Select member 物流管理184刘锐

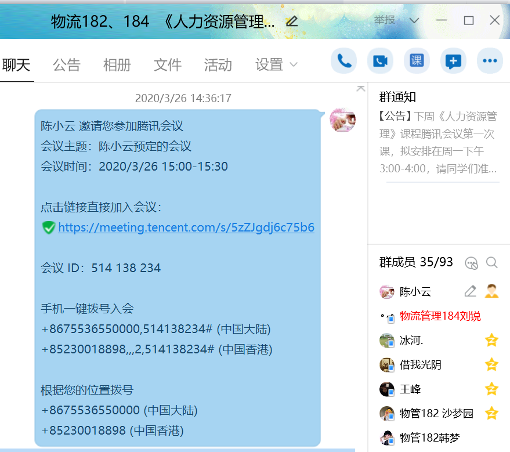click(x=440, y=316)
